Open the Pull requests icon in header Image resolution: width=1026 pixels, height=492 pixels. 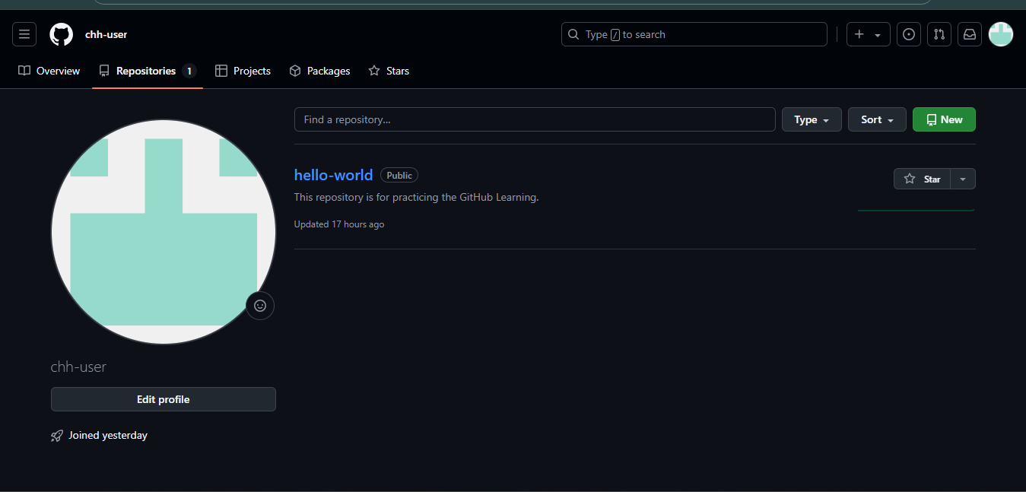pos(939,34)
